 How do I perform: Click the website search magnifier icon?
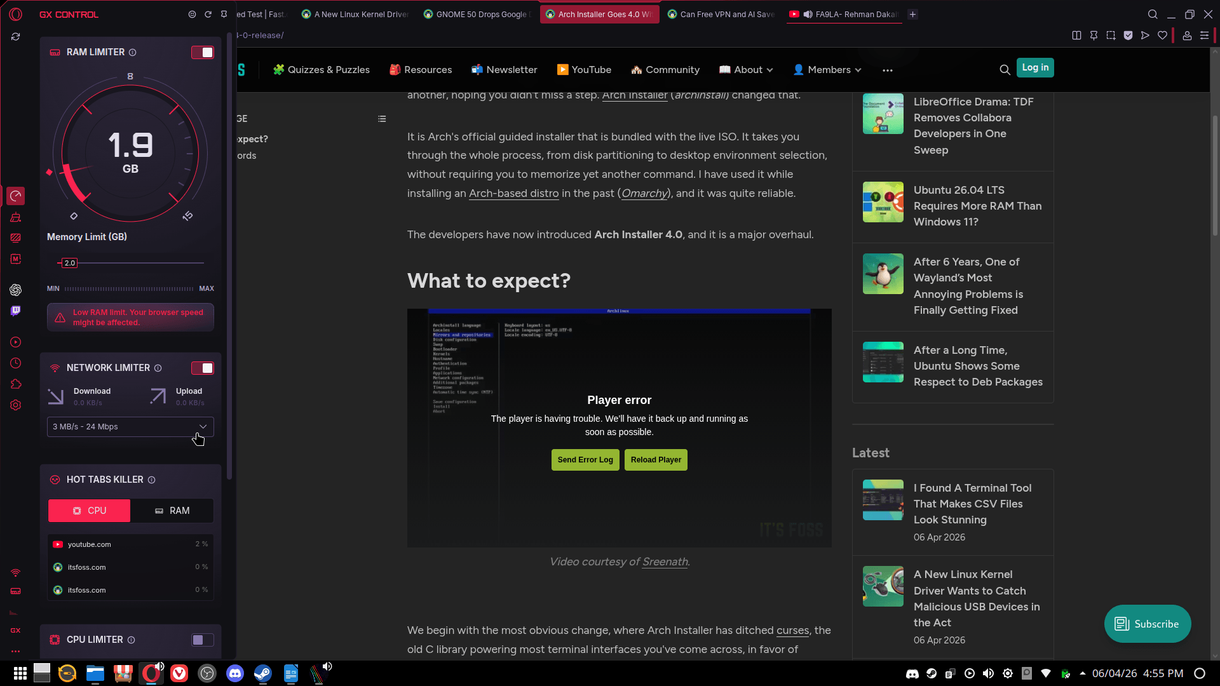pos(1005,70)
